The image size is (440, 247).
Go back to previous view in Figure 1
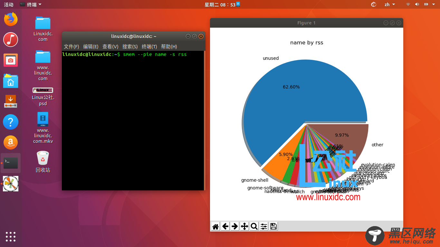click(225, 226)
